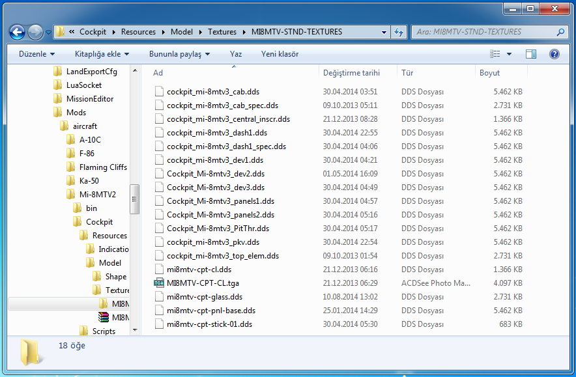Create a new folder with Yeni klasör
The image size is (576, 377).
click(280, 54)
